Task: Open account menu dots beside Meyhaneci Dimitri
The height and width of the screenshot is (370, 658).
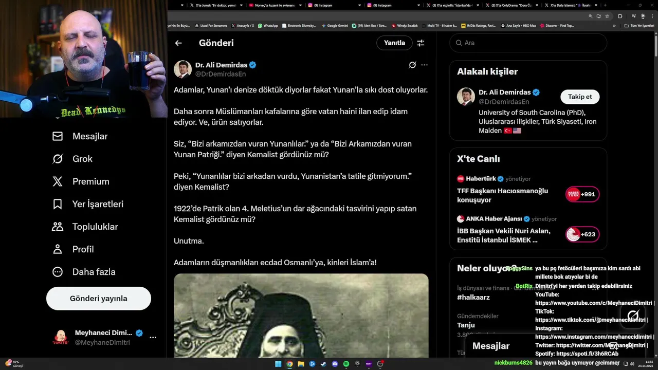Action: pyautogui.click(x=153, y=338)
